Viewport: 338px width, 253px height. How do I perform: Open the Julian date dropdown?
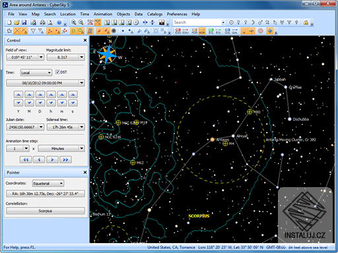click(x=41, y=127)
